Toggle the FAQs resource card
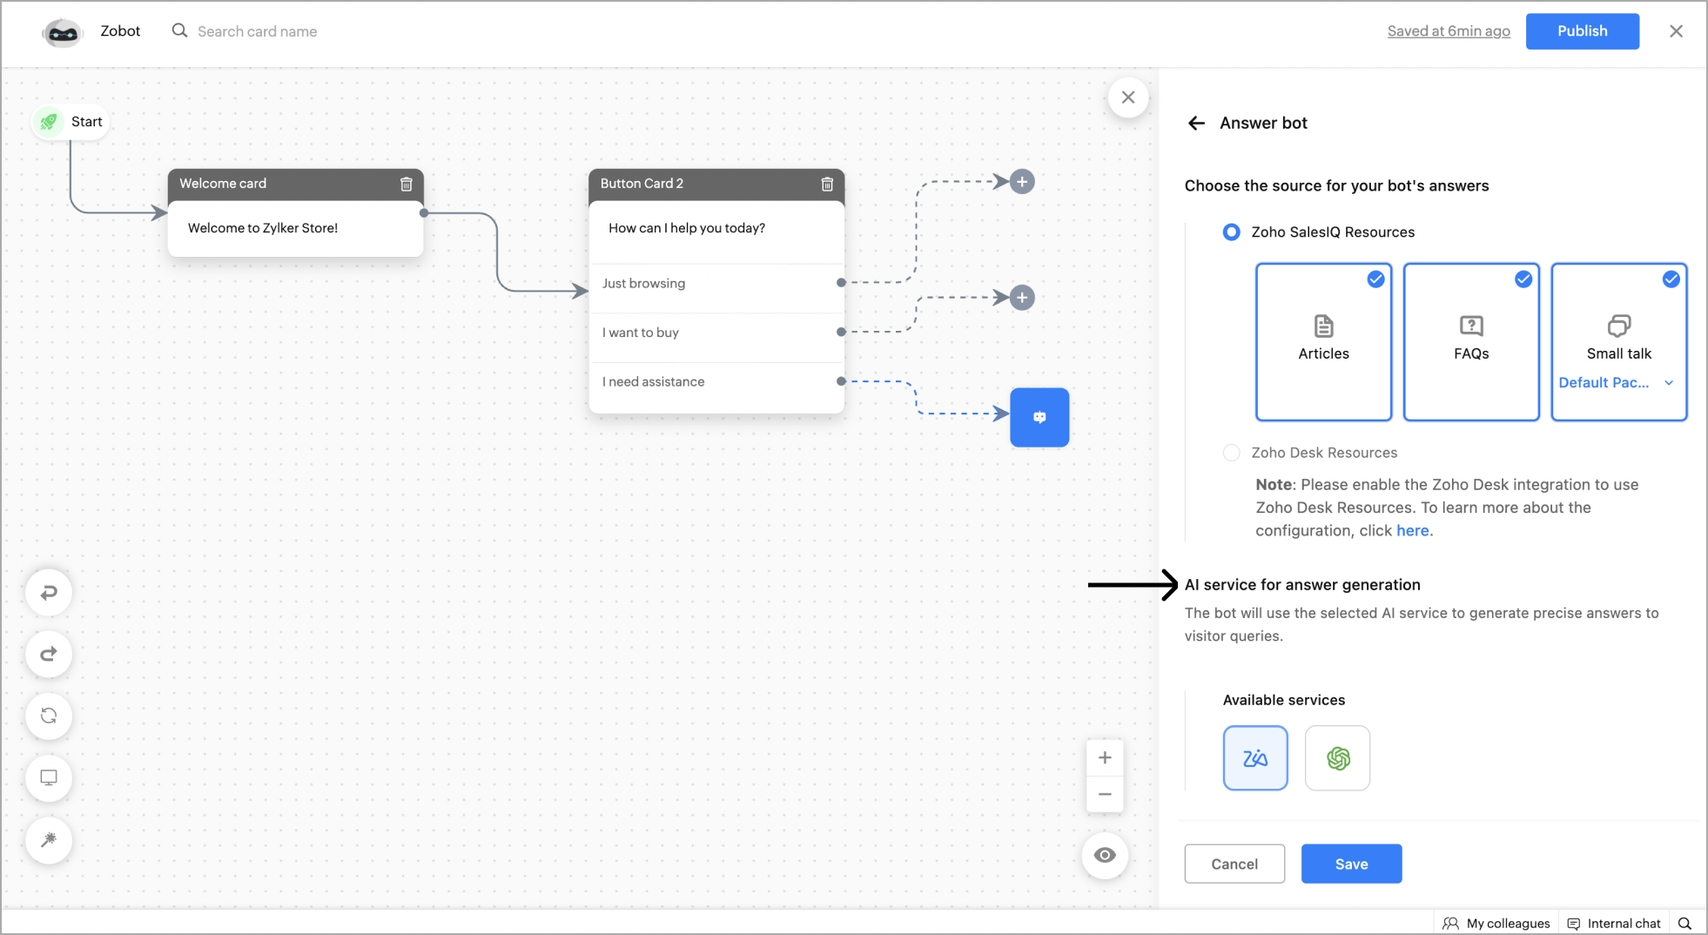The image size is (1708, 935). [x=1471, y=342]
